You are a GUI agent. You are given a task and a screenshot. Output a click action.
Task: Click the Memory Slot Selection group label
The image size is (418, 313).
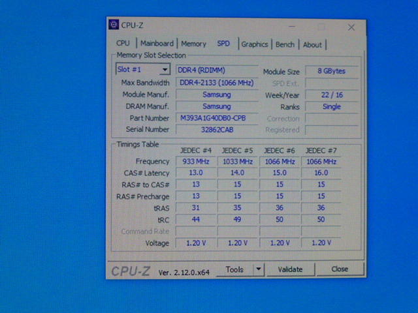(151, 55)
